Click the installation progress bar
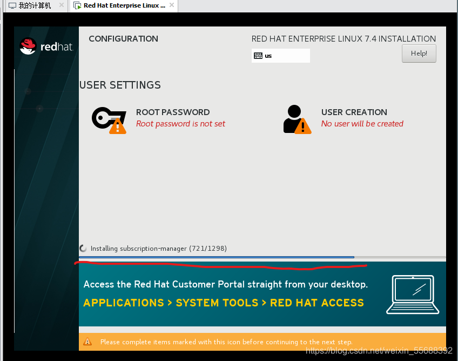Screen dimensions: 458x361 tap(262, 257)
